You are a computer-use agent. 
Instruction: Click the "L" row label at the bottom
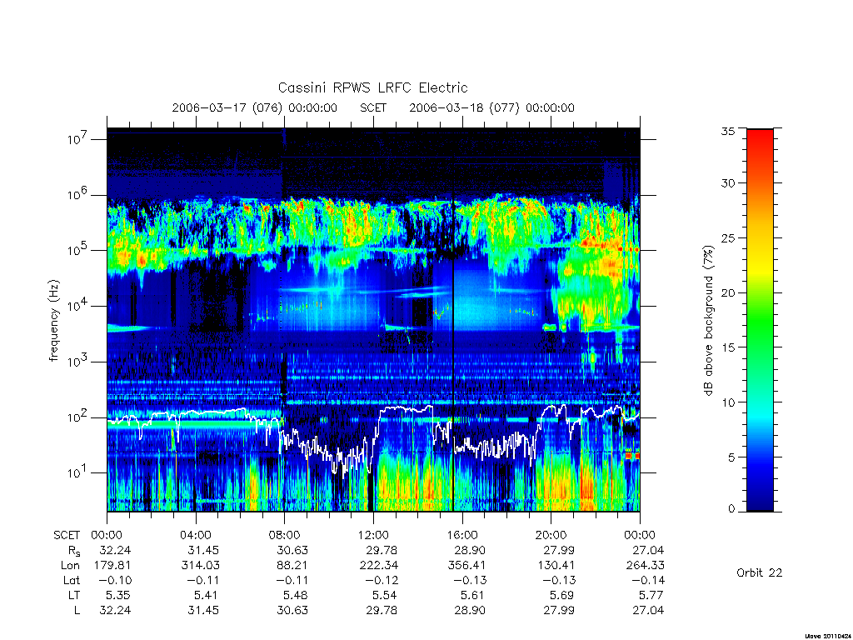77,610
